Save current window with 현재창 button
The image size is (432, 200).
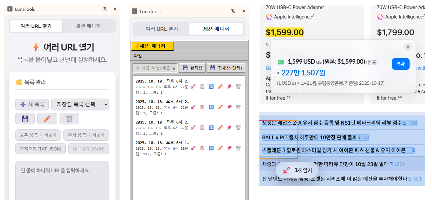(192, 68)
